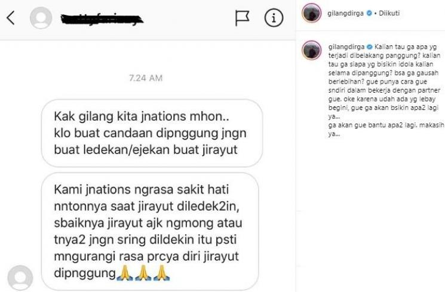Click verified badge next to header username

(369, 13)
